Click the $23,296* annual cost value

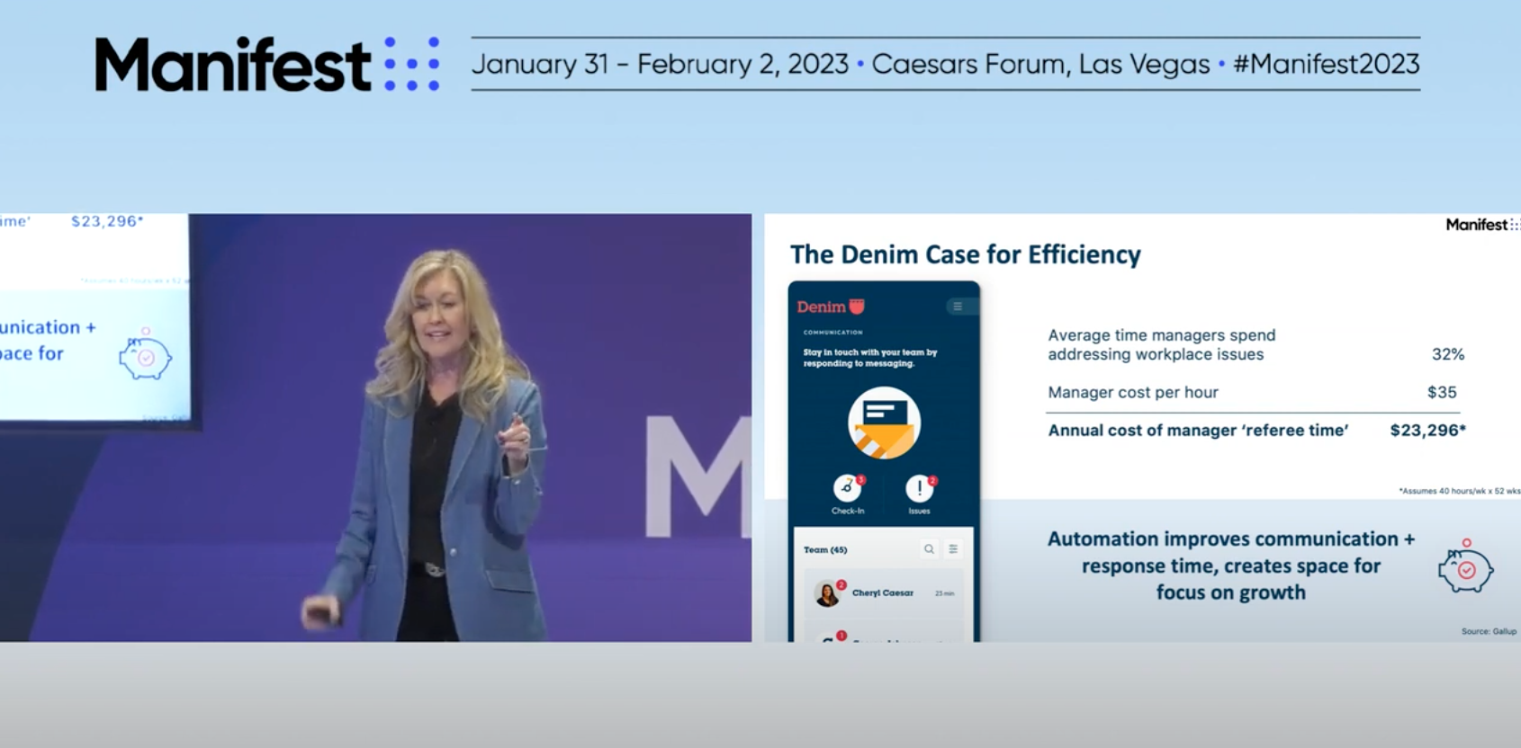pos(1428,430)
